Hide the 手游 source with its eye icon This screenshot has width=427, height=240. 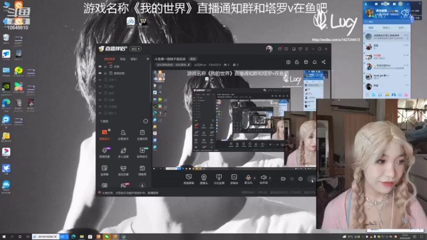pos(100,66)
